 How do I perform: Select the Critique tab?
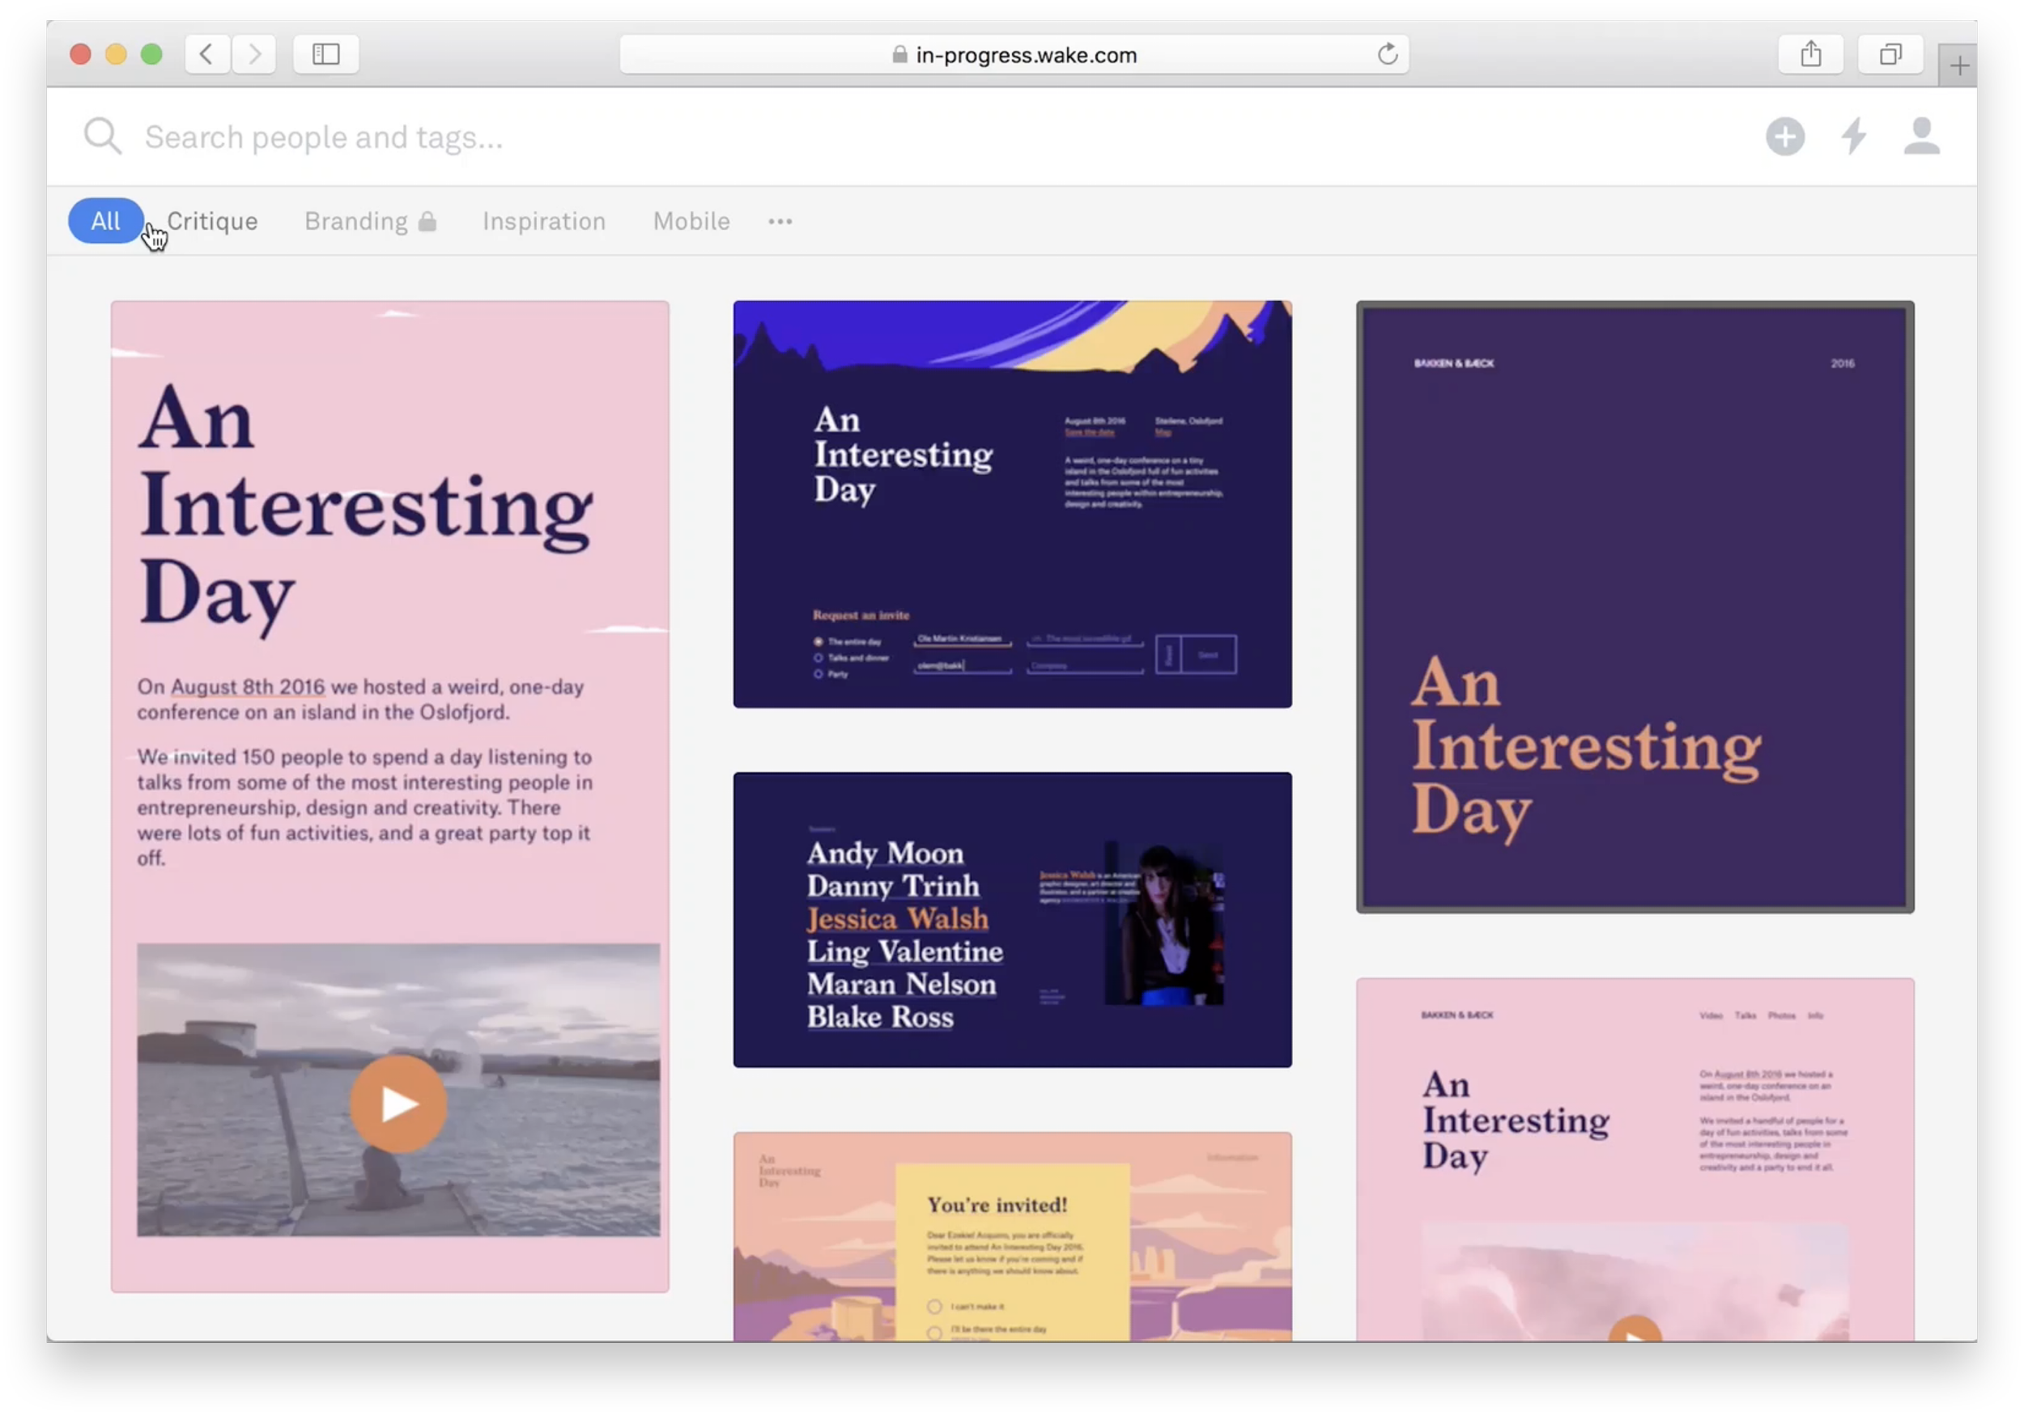click(x=212, y=221)
